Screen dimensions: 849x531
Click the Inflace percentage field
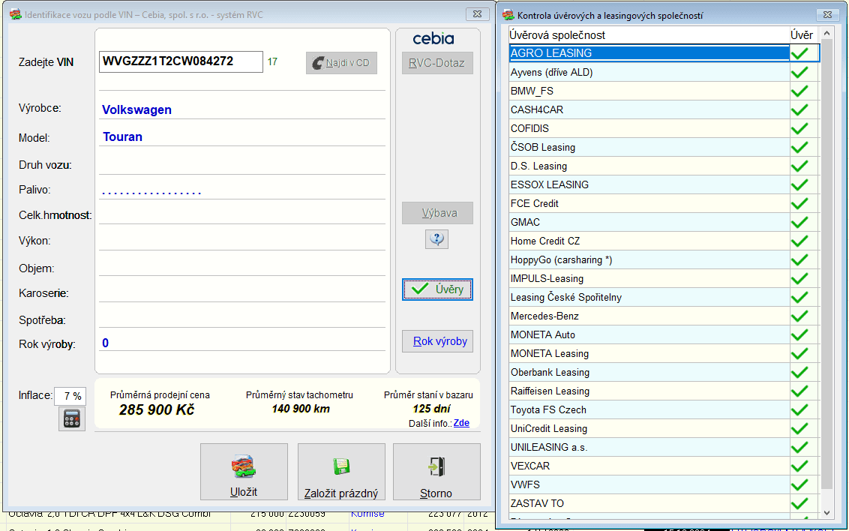[70, 396]
